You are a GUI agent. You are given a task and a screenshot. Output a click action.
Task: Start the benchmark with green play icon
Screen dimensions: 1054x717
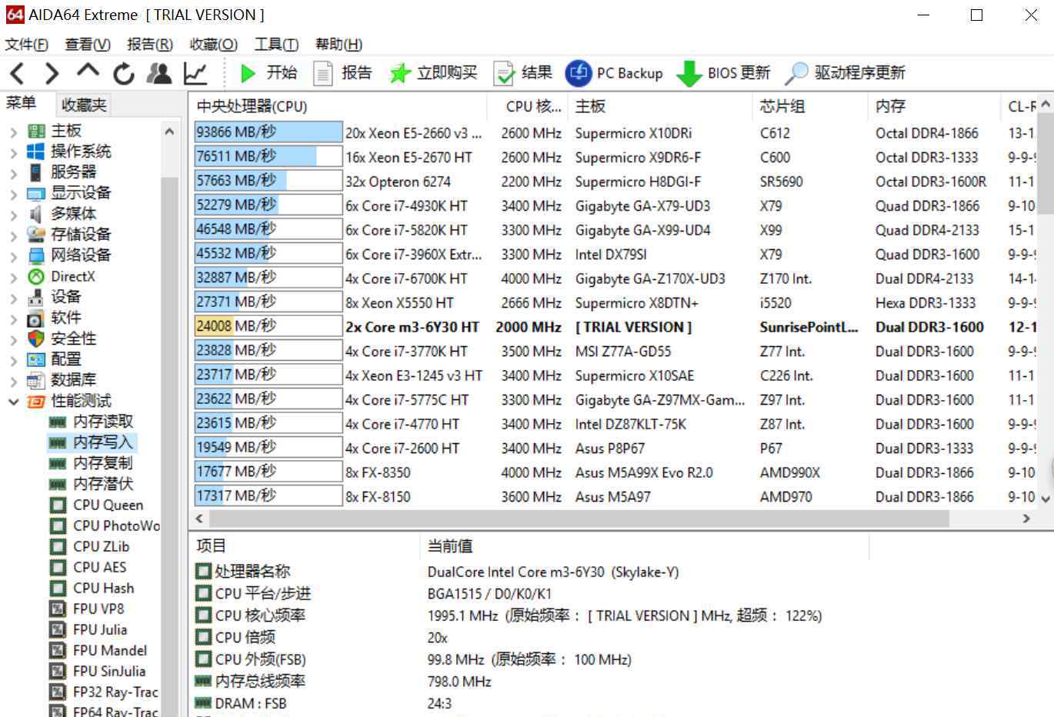pos(248,73)
